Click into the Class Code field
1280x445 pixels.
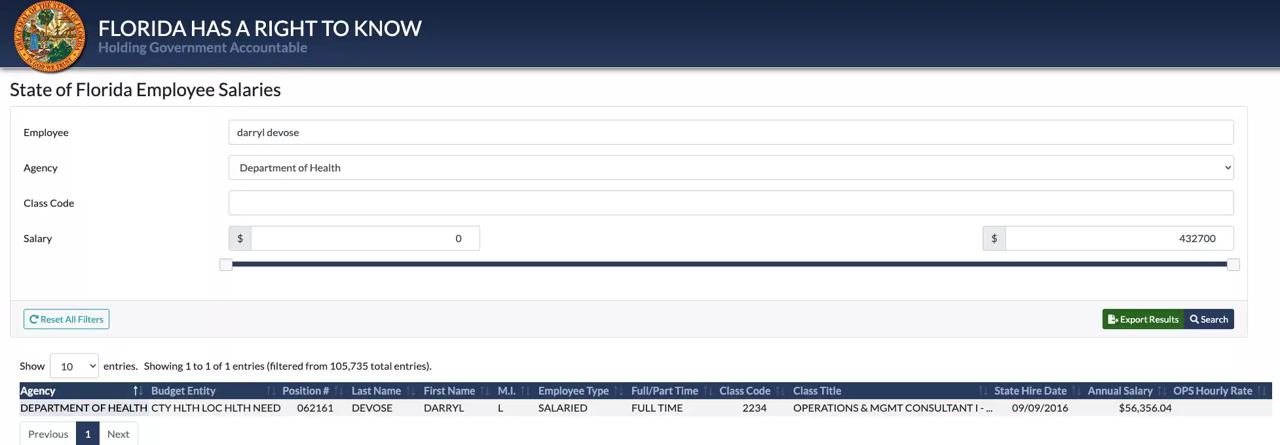click(730, 203)
